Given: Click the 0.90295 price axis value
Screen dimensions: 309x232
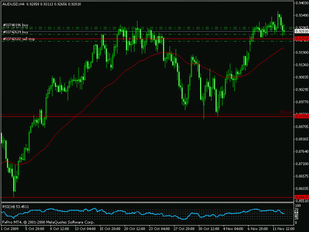Looking at the screenshot, I should pyautogui.click(x=302, y=90).
